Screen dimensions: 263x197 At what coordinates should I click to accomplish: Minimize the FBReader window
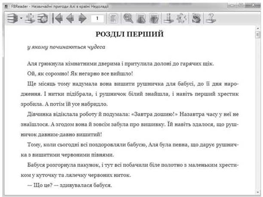pos(232,5)
